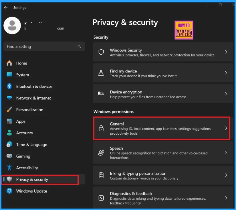Click the Speech recognition icon
The height and width of the screenshot is (210, 236).
(101, 153)
